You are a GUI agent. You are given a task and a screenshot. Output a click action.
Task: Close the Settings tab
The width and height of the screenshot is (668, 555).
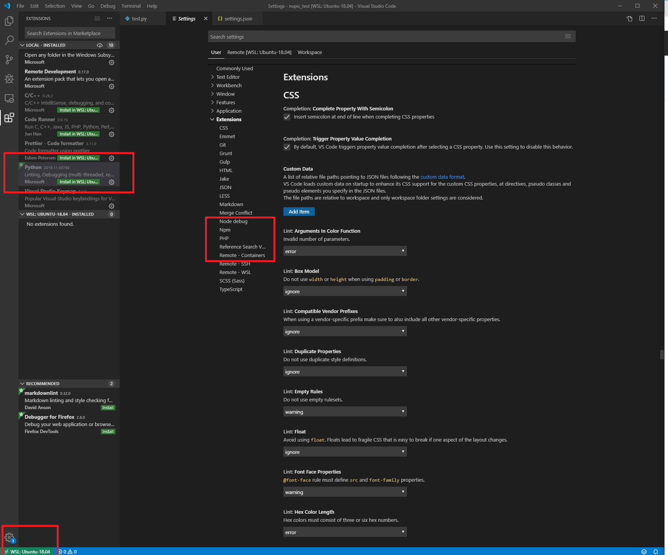click(x=206, y=19)
